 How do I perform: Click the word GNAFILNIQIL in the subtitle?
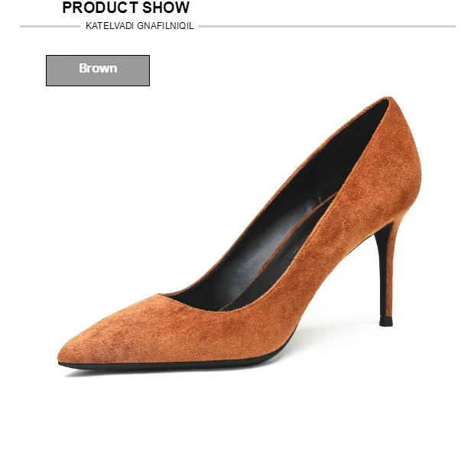tap(165, 26)
